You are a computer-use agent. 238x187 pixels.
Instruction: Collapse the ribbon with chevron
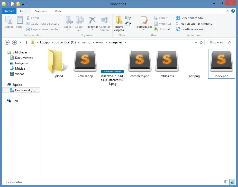[x=227, y=11]
